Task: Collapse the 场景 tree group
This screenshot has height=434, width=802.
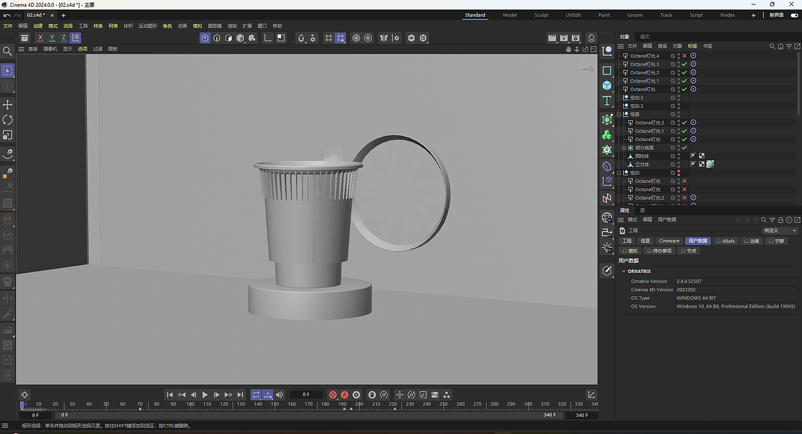Action: click(x=619, y=115)
